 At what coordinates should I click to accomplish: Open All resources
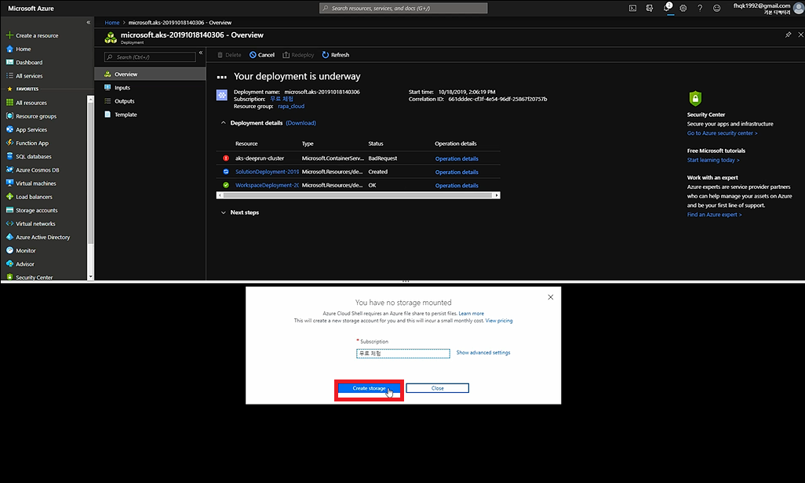click(26, 103)
